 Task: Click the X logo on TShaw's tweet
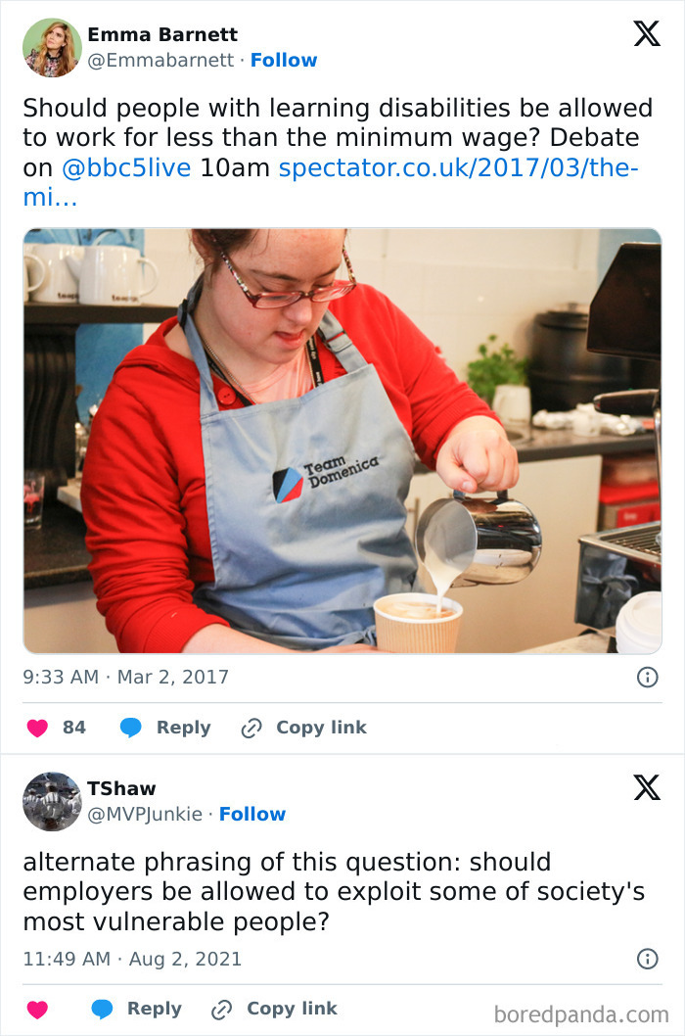pos(647,787)
